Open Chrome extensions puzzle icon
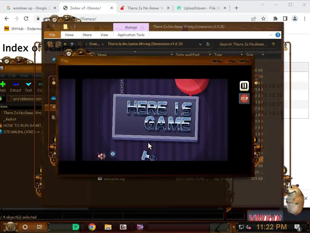This screenshot has width=310, height=233. click(275, 19)
